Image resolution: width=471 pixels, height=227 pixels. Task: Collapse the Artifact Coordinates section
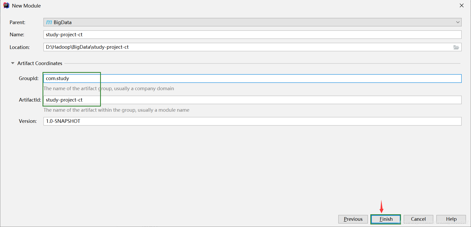[13, 63]
